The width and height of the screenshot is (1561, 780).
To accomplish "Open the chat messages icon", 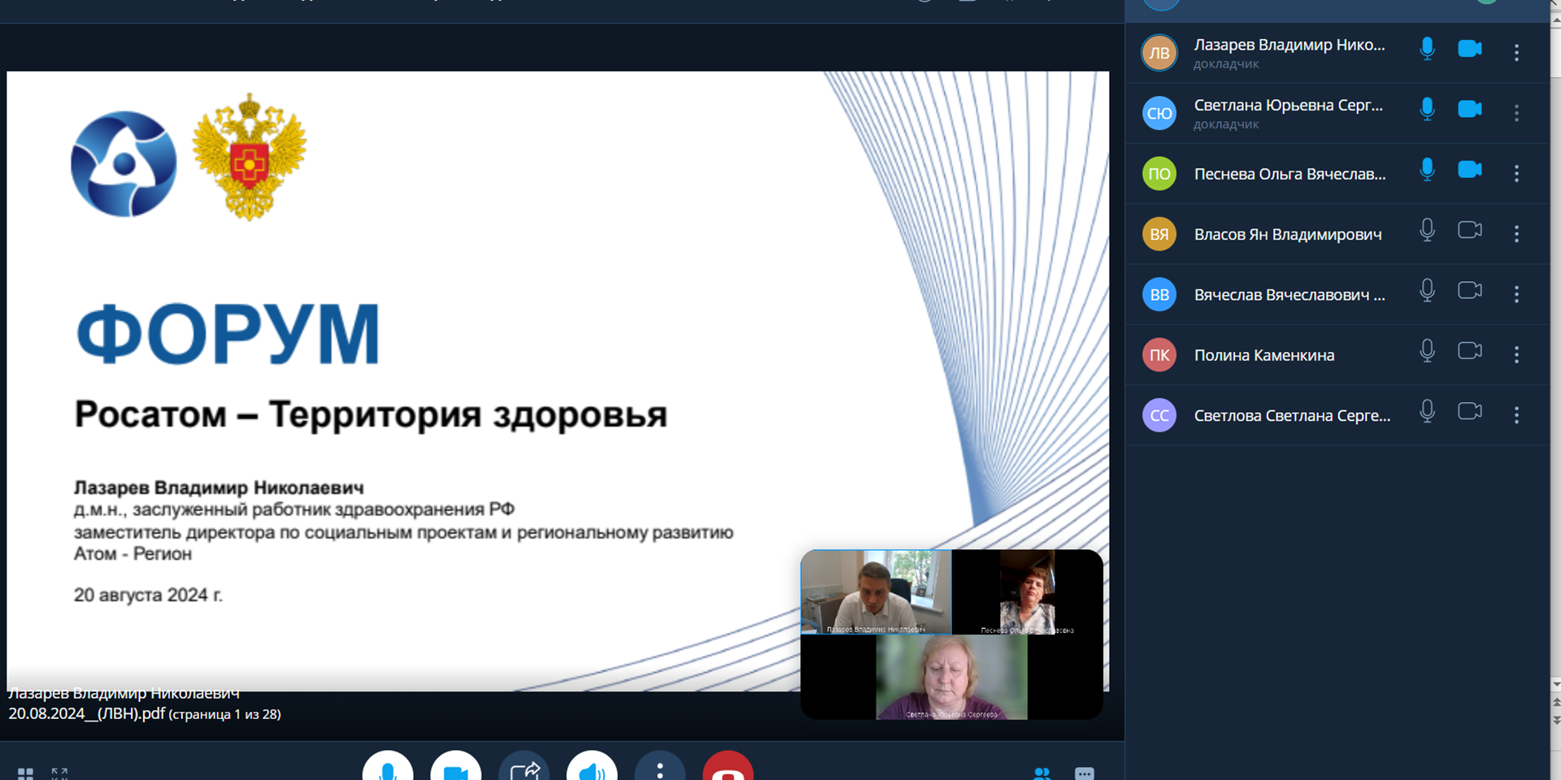I will 1085,773.
